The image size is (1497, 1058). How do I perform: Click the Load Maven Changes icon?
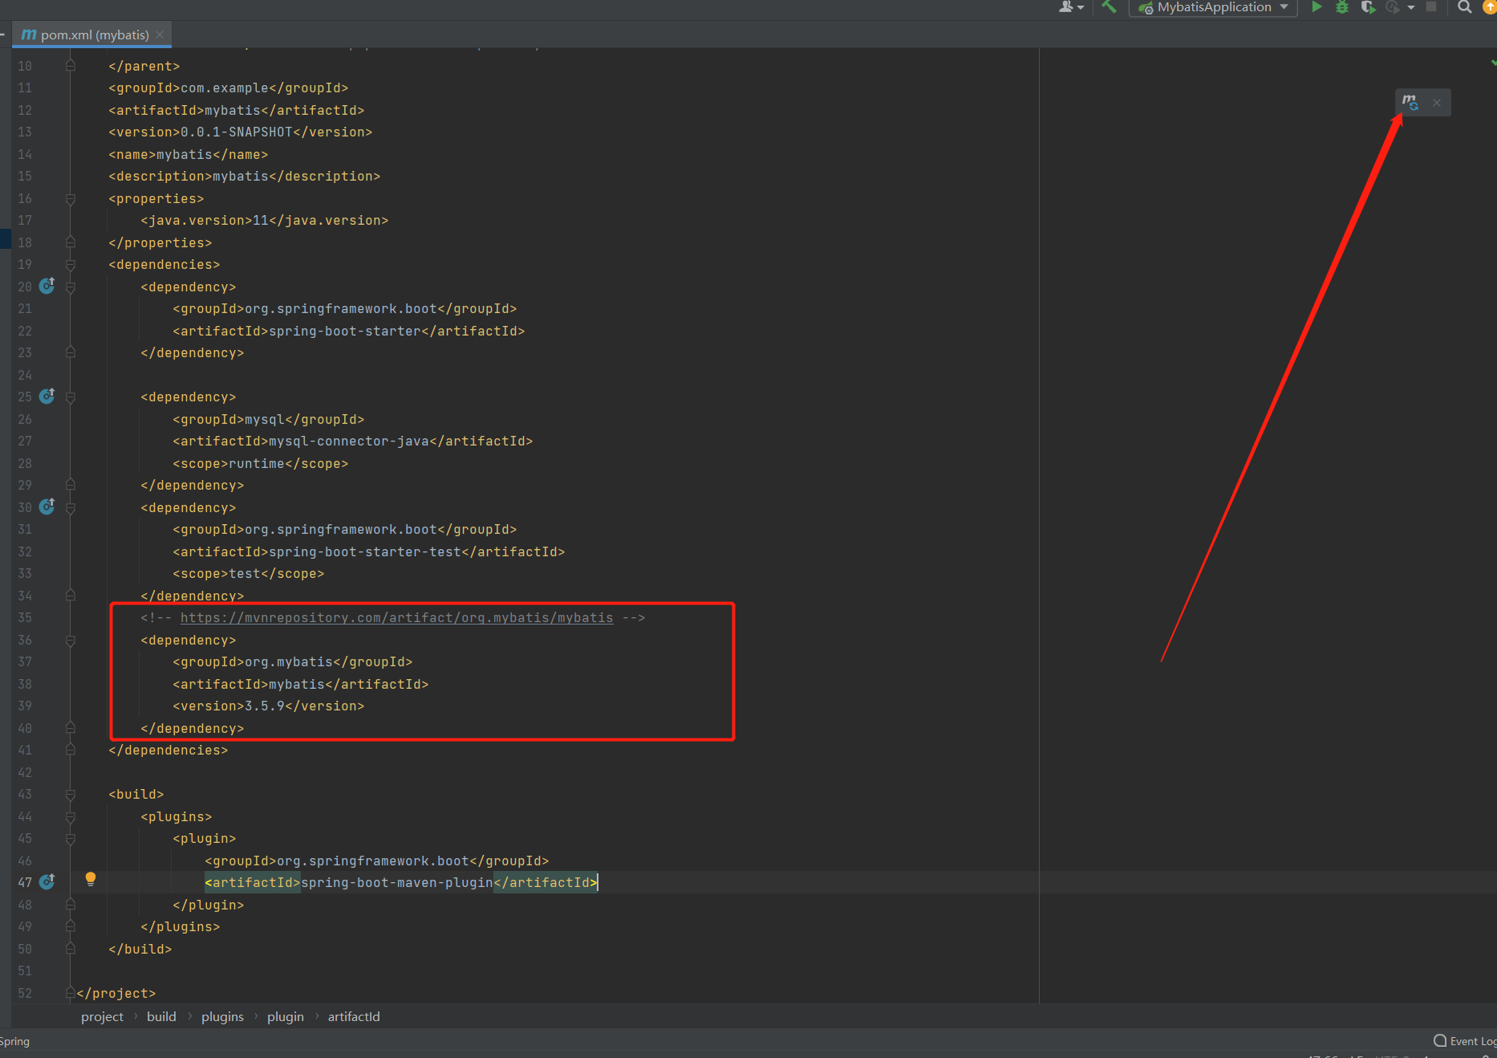point(1410,102)
